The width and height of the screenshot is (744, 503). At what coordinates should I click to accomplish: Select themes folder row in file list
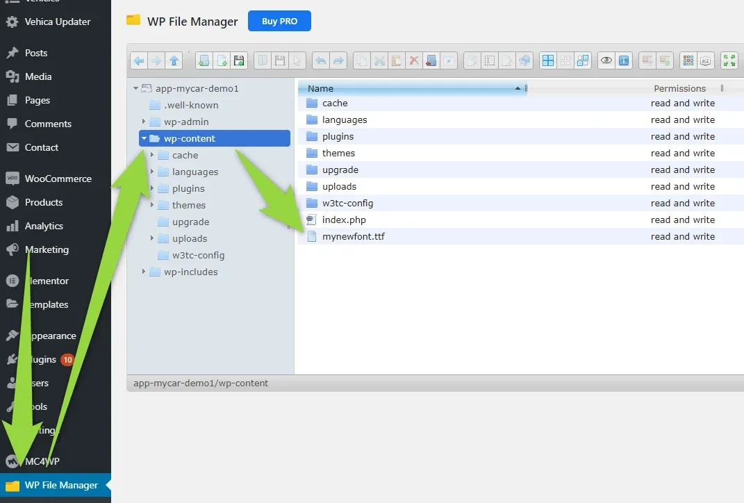point(520,154)
